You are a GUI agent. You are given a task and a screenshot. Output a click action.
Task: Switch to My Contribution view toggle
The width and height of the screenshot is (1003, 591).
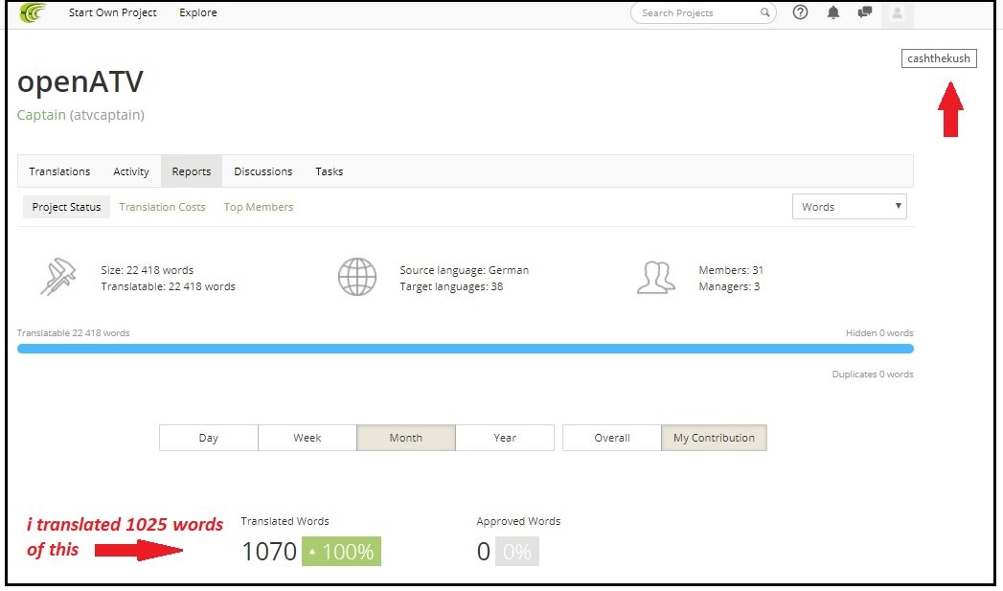(714, 438)
